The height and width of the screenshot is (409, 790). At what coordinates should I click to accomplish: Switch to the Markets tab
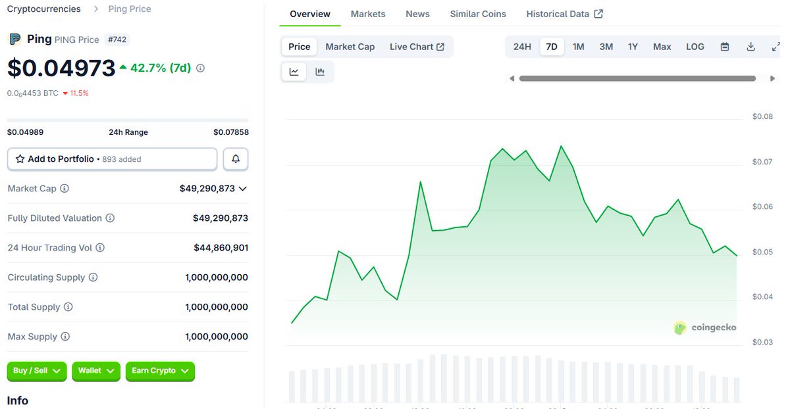click(368, 14)
